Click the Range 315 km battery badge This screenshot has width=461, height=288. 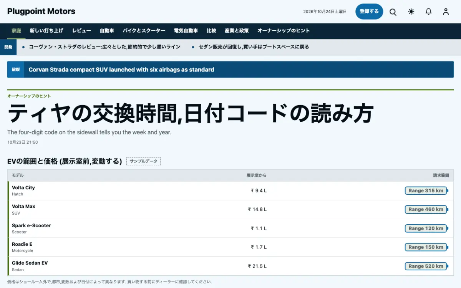click(426, 190)
